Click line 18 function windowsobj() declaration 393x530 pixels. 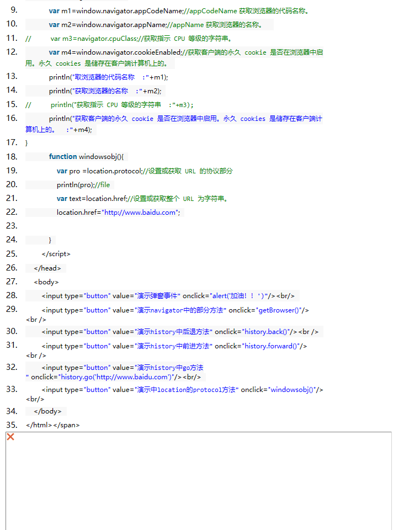tap(86, 156)
